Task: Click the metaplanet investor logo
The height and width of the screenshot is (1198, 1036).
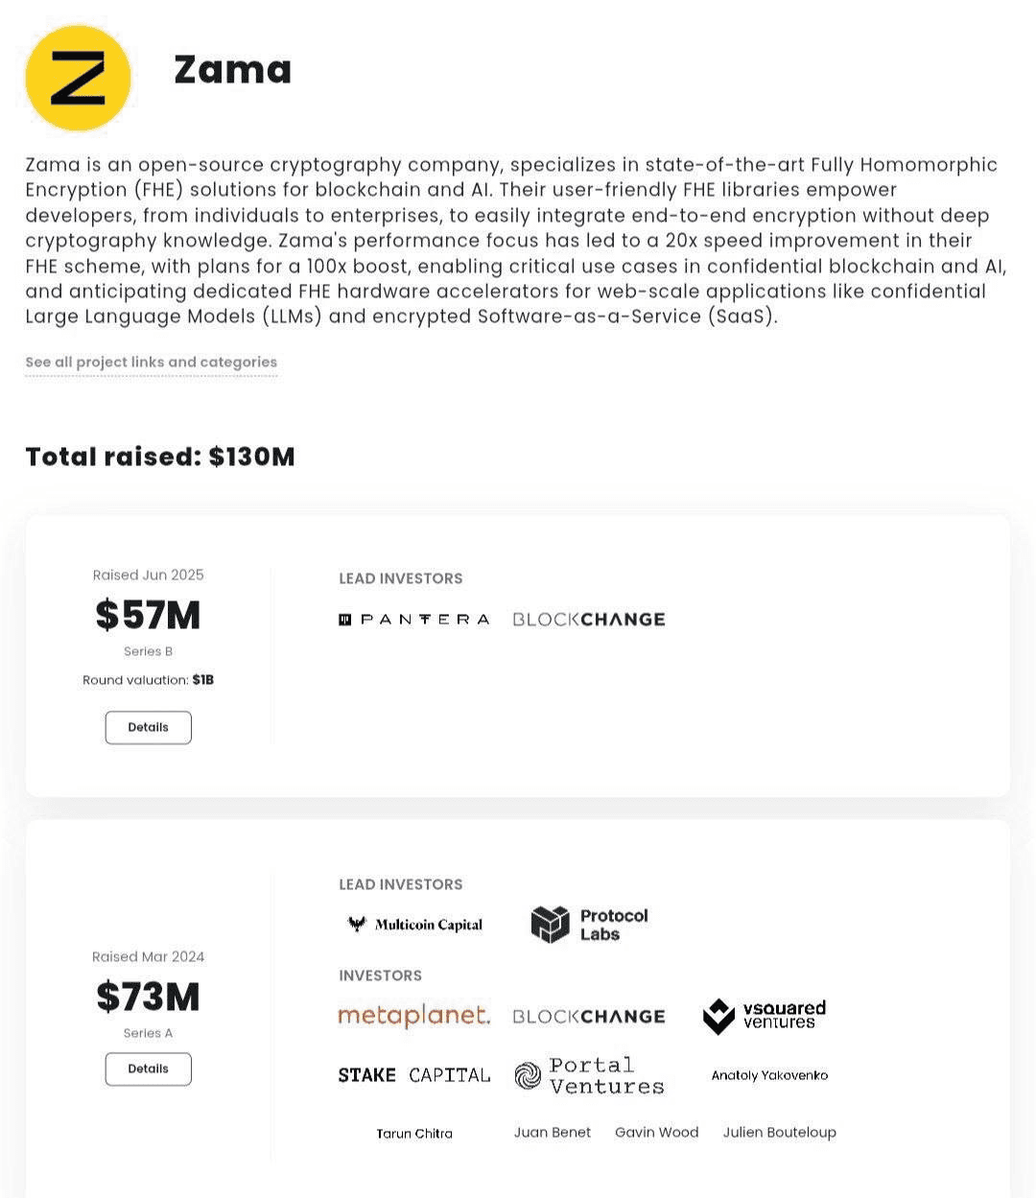Action: coord(414,1016)
